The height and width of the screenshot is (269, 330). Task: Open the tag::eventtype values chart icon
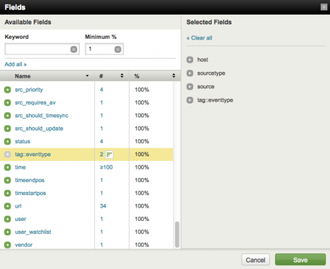(109, 154)
